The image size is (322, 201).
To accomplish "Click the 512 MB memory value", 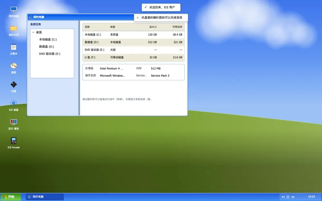I will (156, 69).
